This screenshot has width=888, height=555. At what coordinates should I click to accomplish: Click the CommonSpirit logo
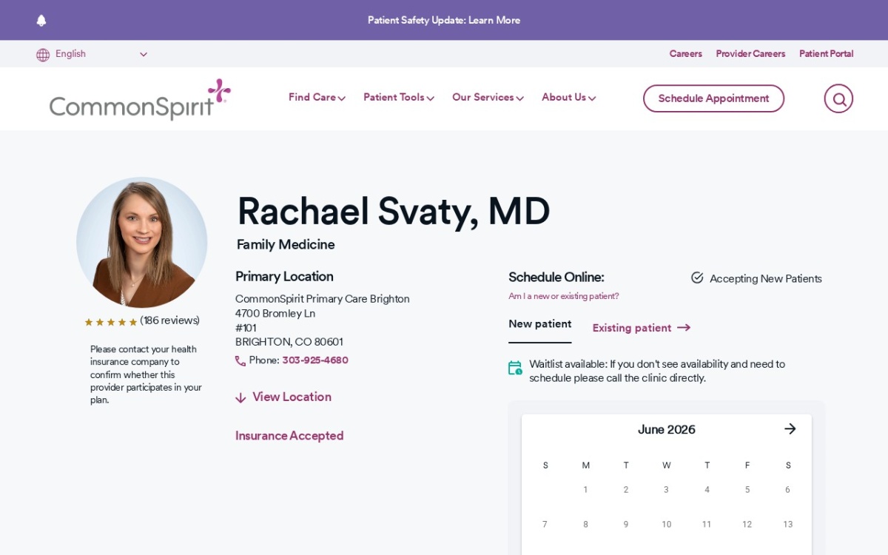click(140, 99)
